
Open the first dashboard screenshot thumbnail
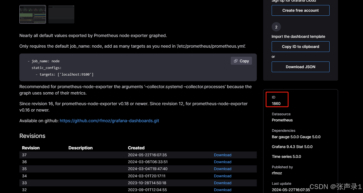tap(33, 14)
